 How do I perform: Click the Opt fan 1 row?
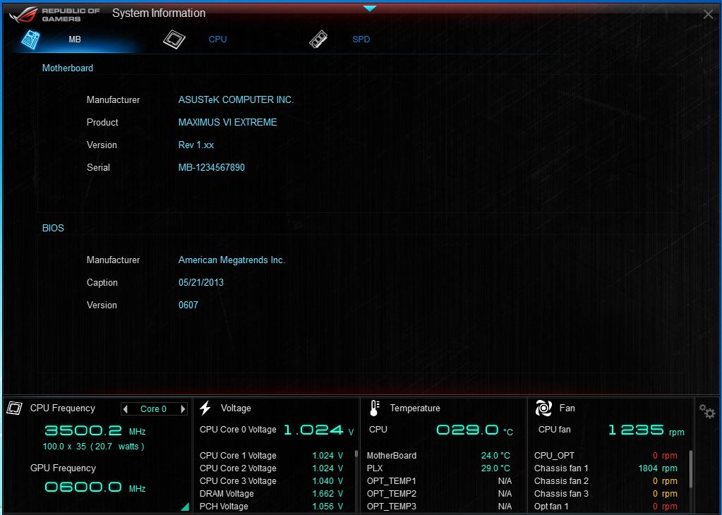[x=606, y=507]
